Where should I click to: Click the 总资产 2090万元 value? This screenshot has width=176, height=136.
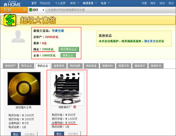pos(52,37)
